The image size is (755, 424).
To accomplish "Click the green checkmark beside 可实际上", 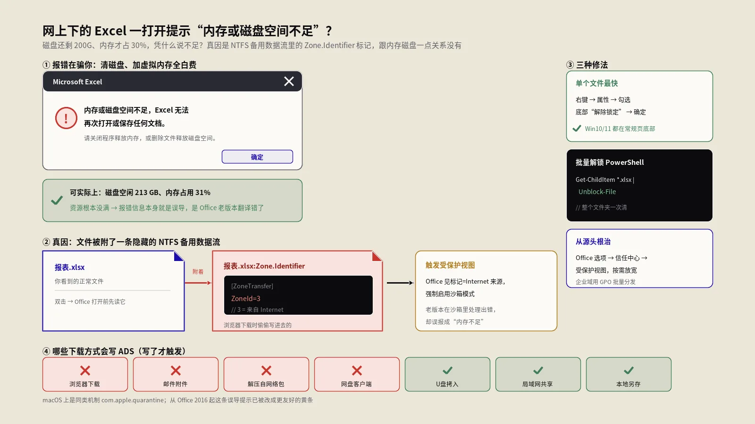I will pyautogui.click(x=57, y=200).
